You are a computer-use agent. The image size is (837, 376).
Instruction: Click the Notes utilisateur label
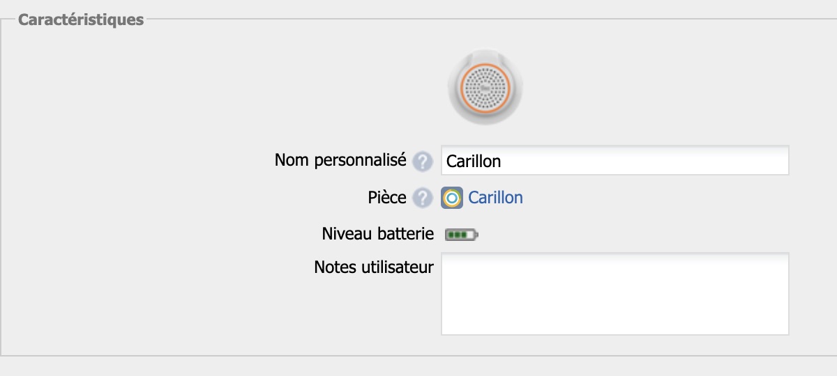pyautogui.click(x=374, y=267)
